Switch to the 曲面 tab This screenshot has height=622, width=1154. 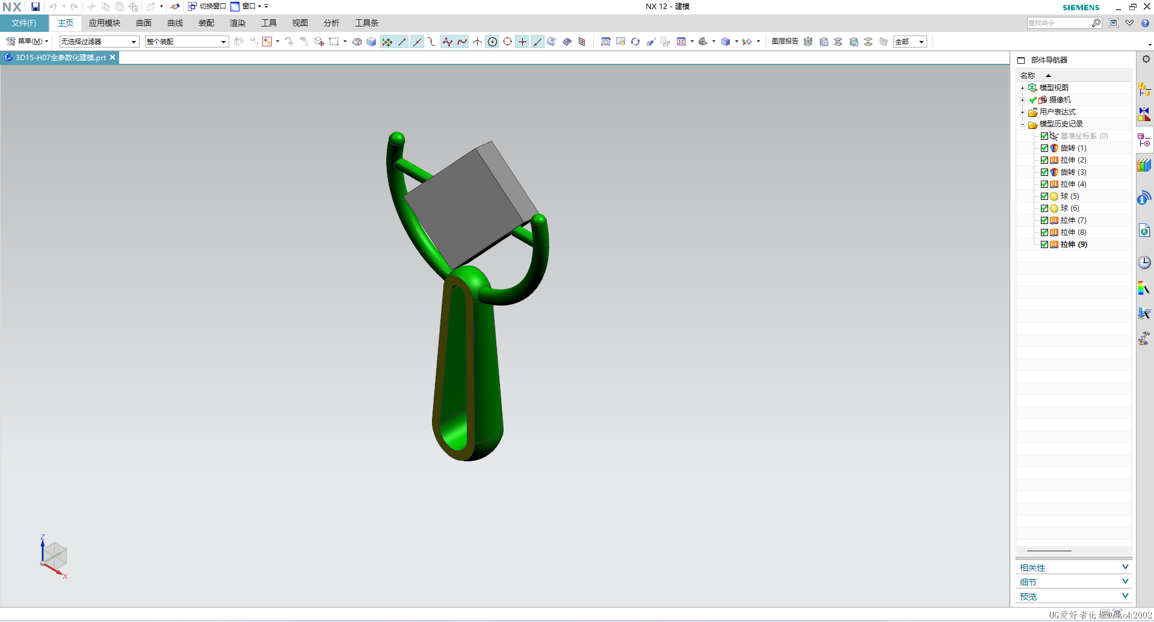pos(144,23)
